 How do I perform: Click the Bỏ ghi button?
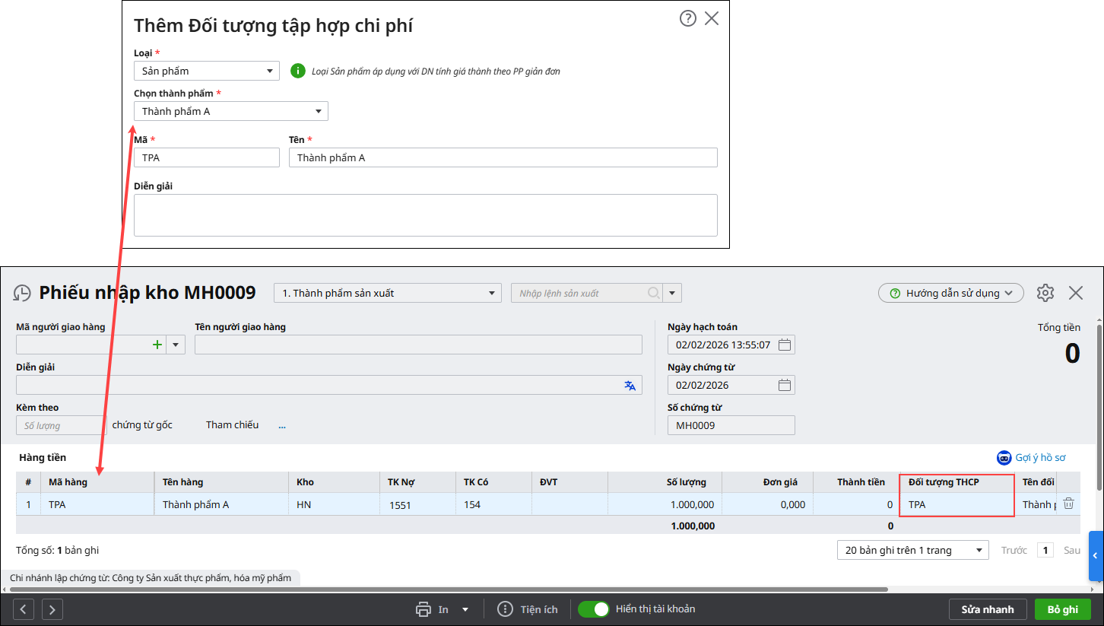click(1062, 609)
